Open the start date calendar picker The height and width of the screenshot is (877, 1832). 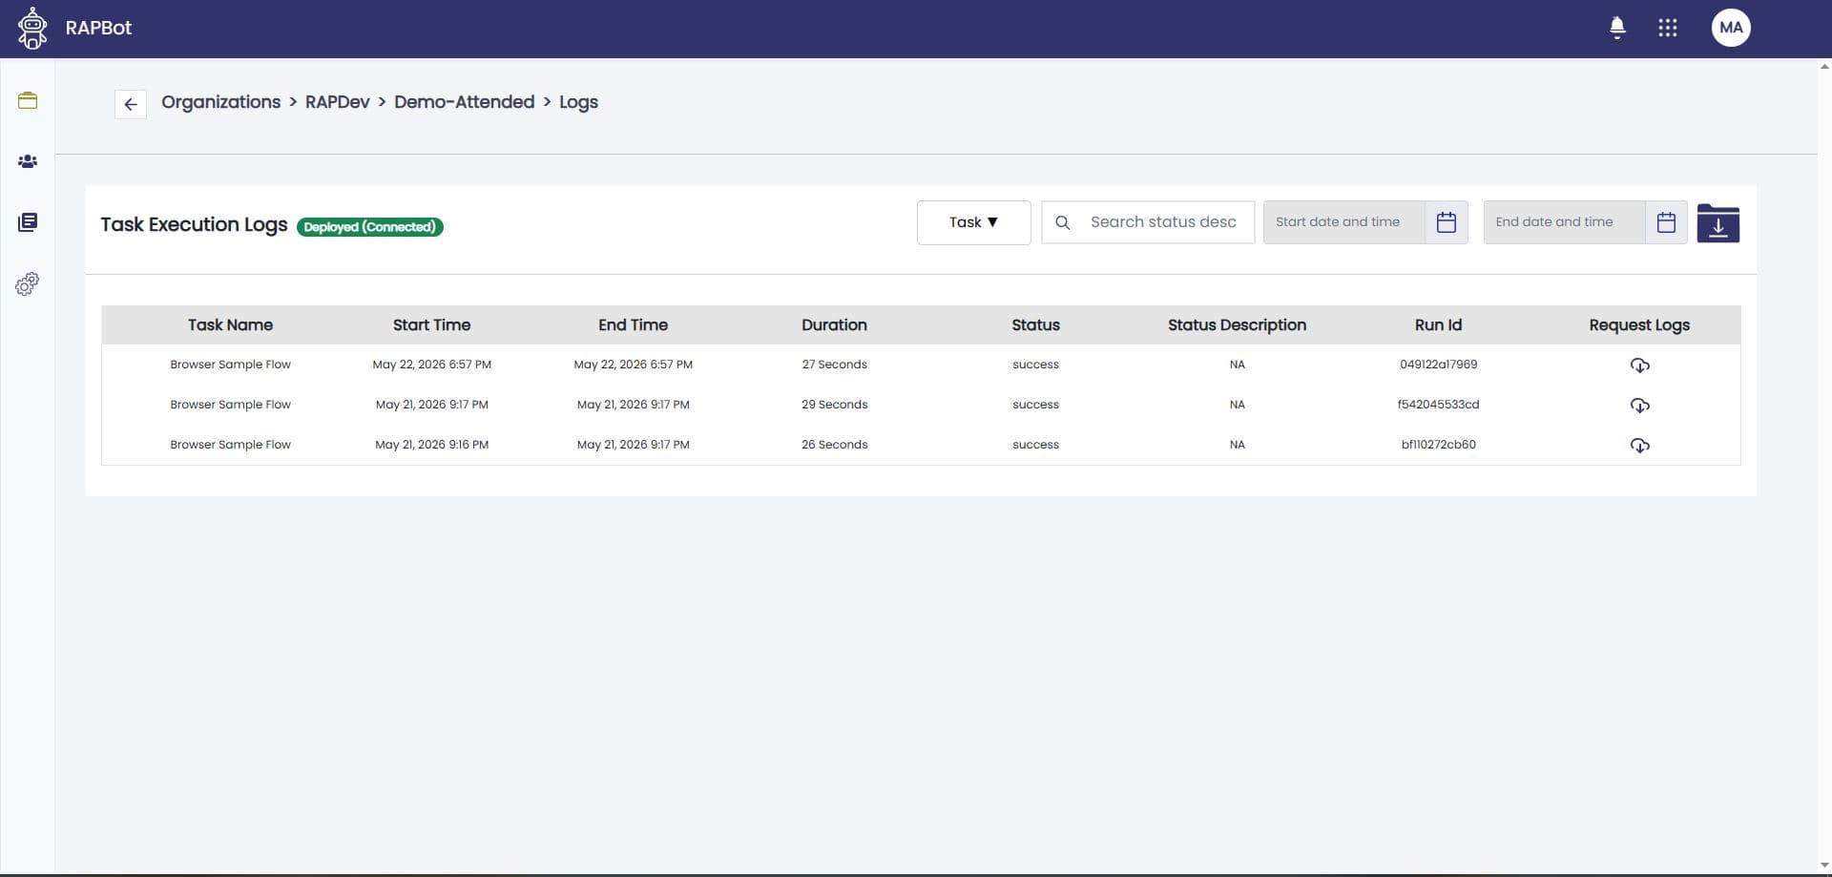[x=1447, y=222]
